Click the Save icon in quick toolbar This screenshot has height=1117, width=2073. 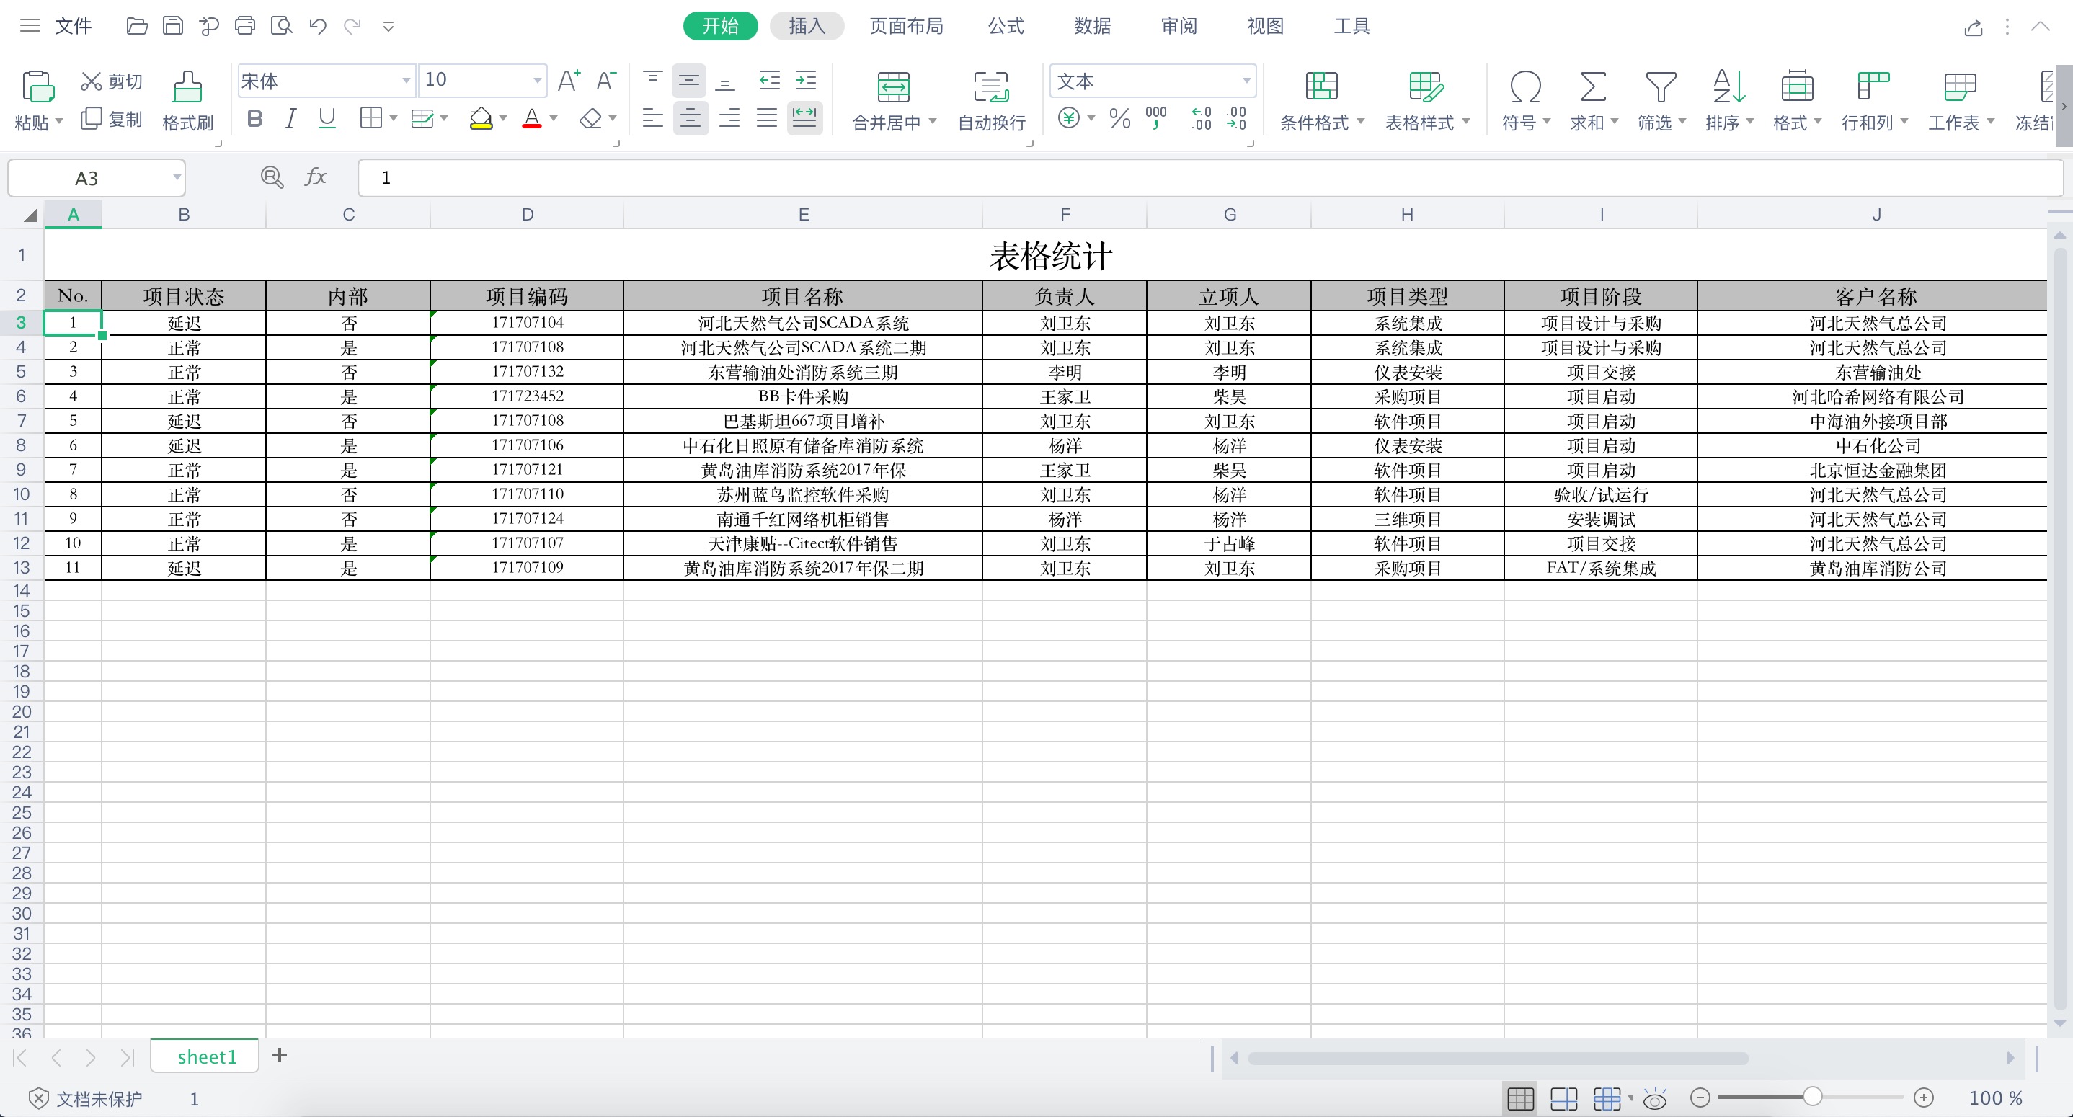[x=172, y=26]
